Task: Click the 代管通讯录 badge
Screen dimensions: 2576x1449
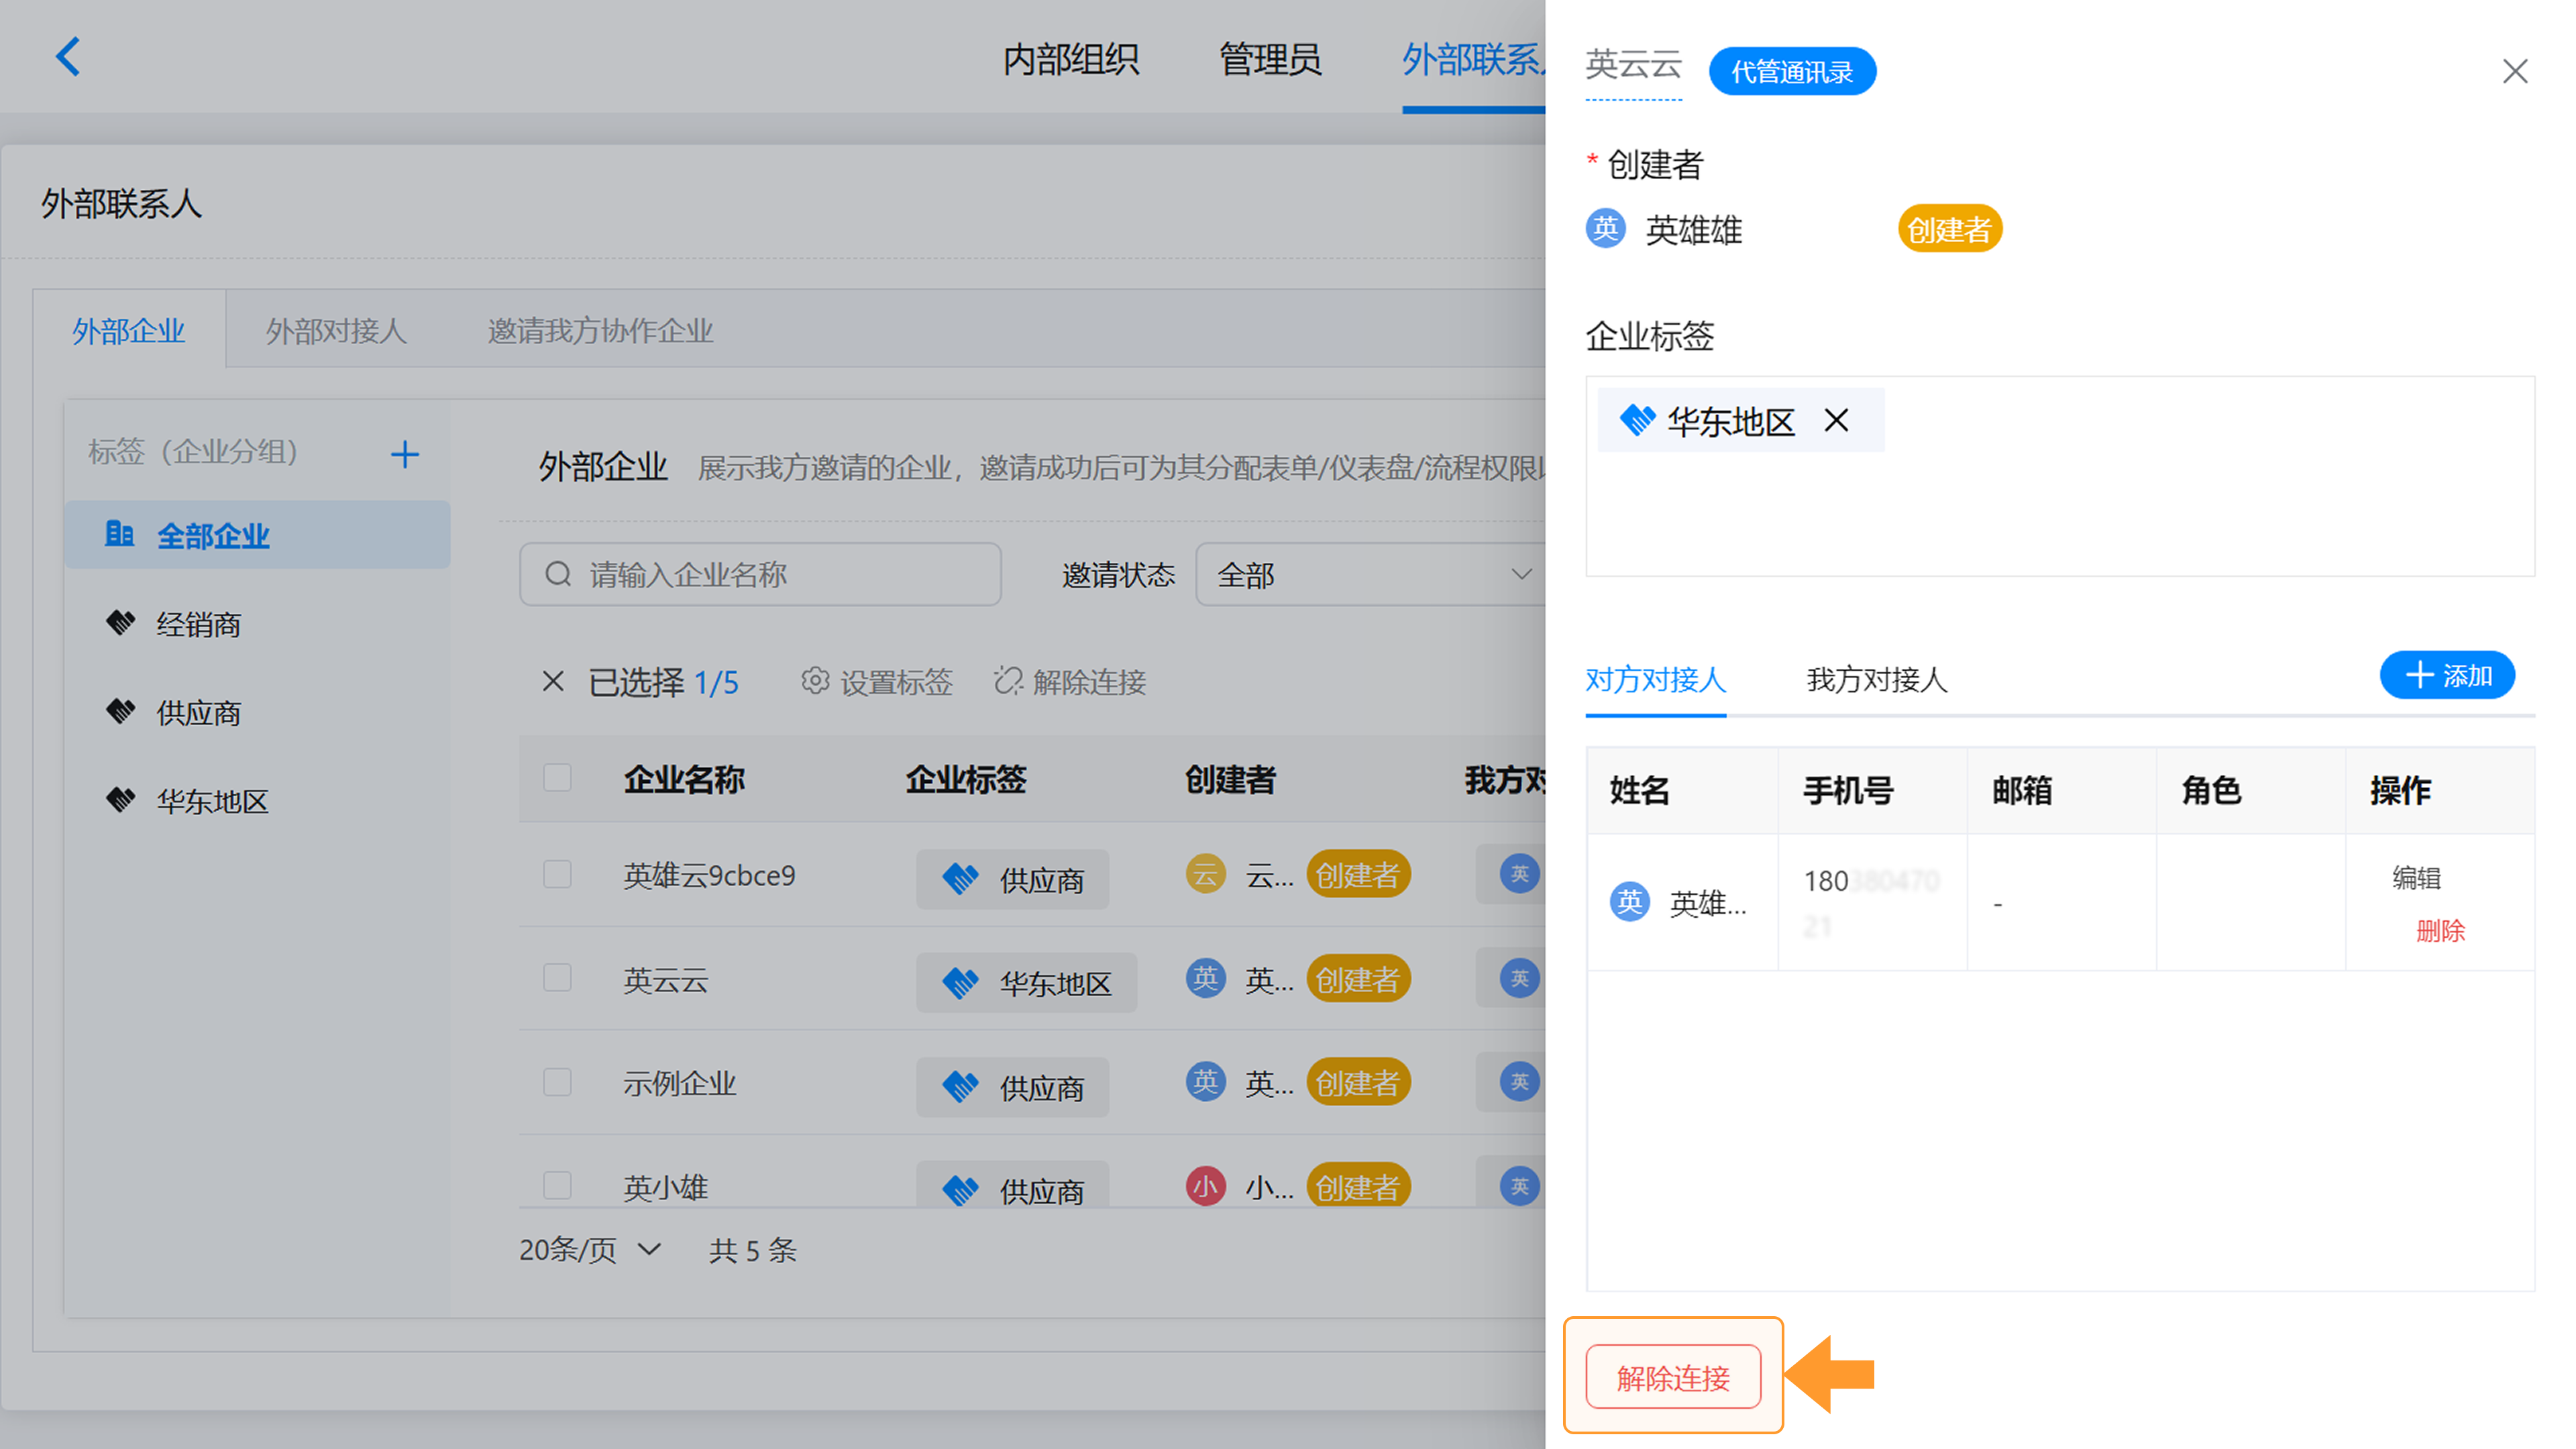Action: 1792,71
